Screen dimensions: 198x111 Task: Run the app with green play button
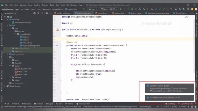pos(121,9)
